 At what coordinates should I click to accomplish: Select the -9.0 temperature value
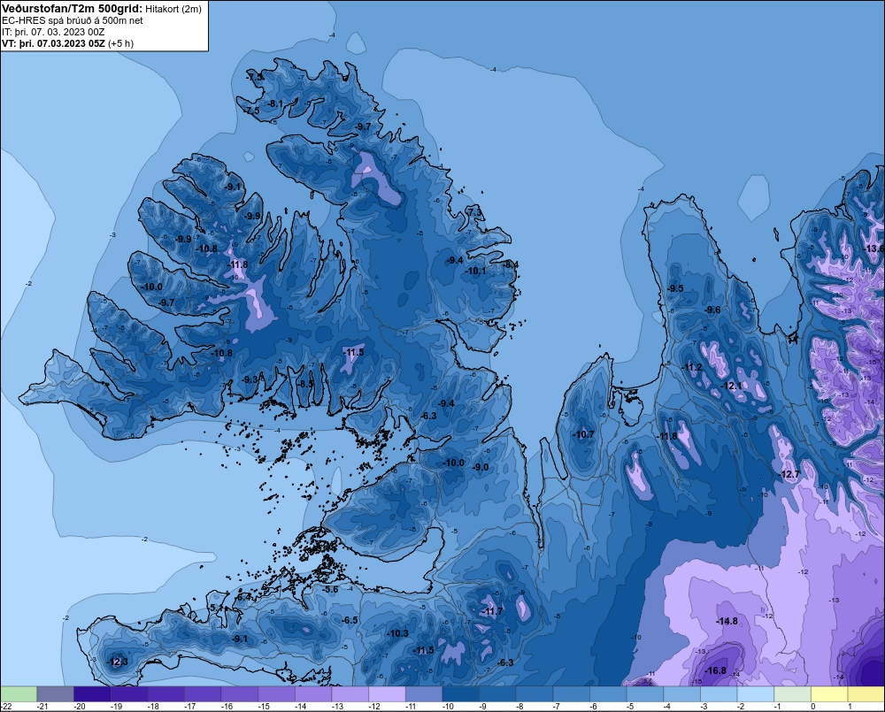tap(481, 468)
